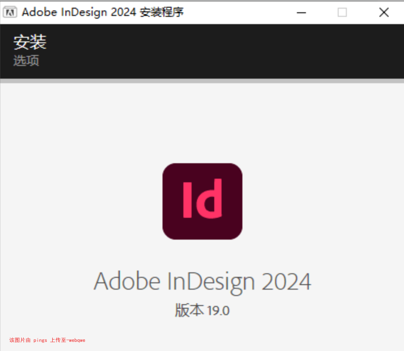The width and height of the screenshot is (404, 351).
Task: Click the 安装 heading text
Action: [30, 42]
